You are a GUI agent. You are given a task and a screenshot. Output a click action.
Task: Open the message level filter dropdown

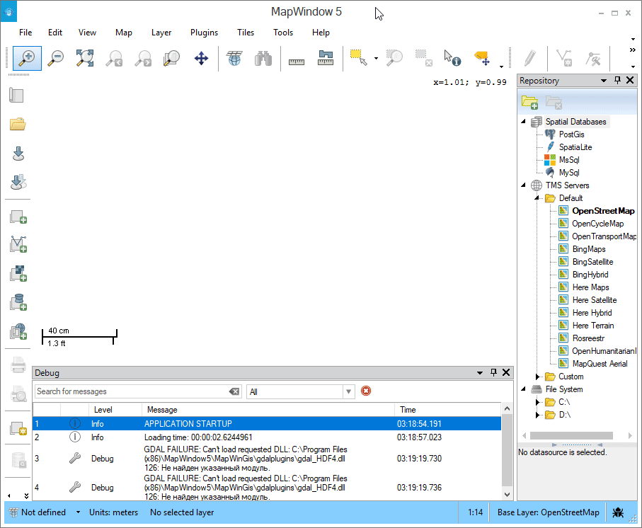tap(348, 391)
